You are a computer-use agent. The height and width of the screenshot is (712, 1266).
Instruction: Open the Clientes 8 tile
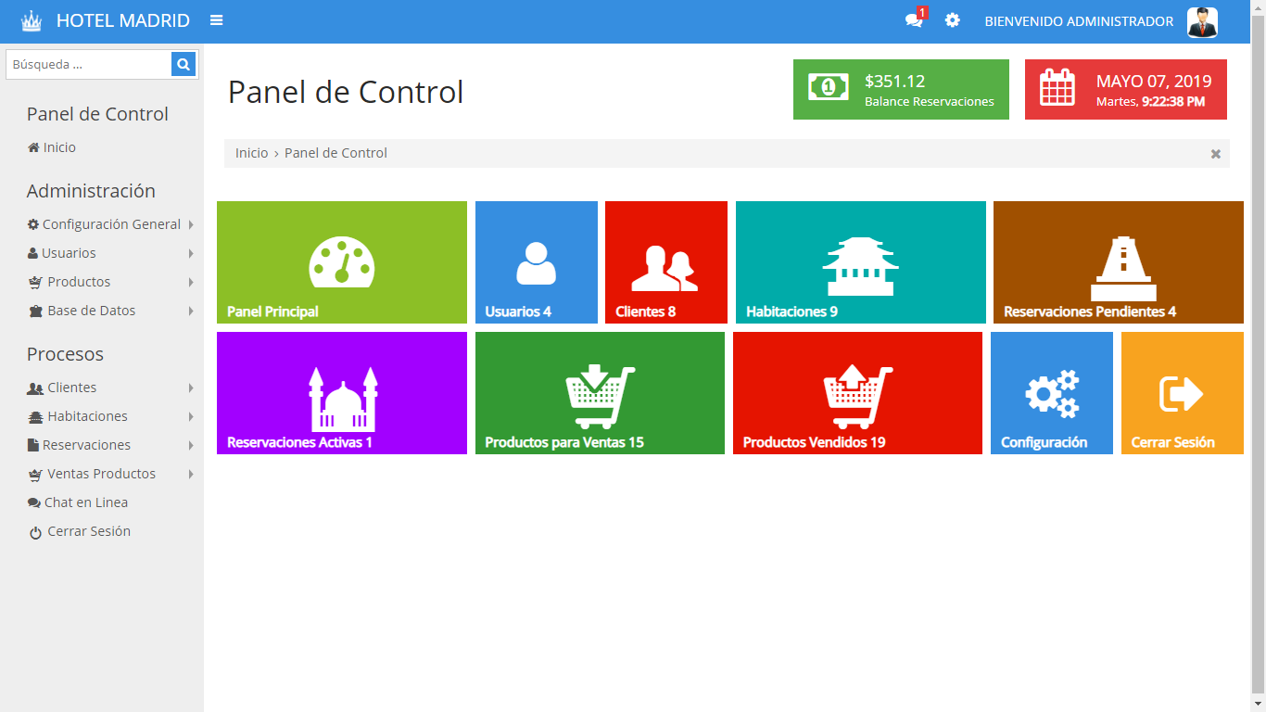tap(665, 262)
